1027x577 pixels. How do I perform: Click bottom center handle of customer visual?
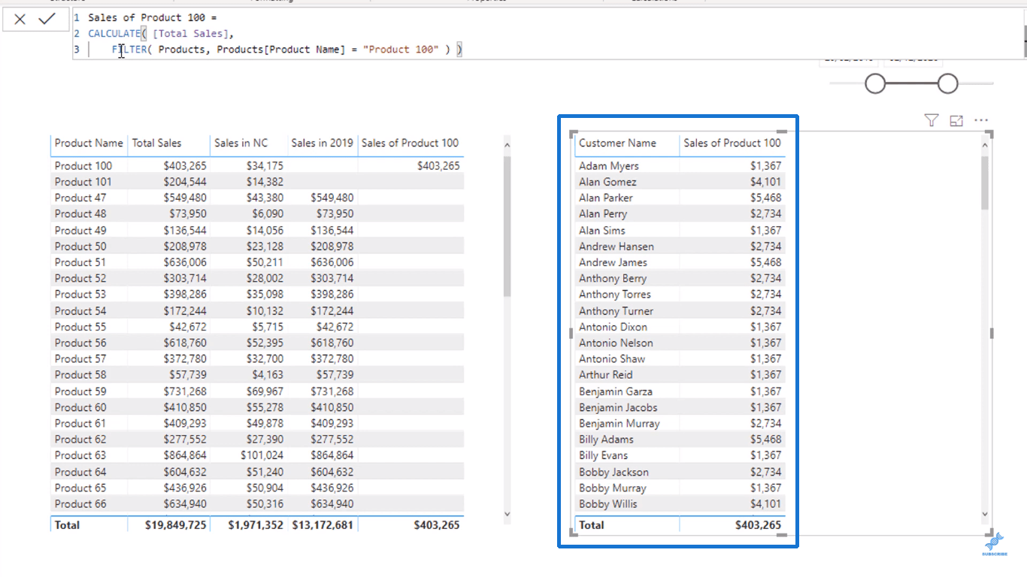[x=781, y=535]
